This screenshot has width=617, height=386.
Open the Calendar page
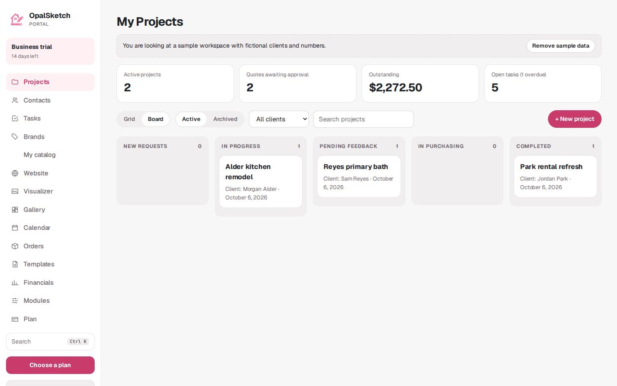coord(50,228)
